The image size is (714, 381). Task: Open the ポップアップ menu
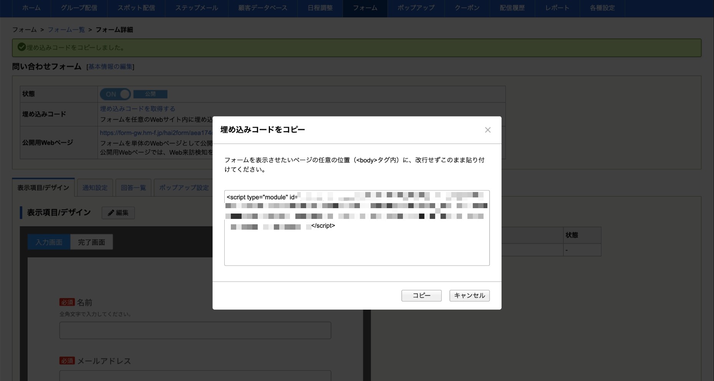[416, 8]
